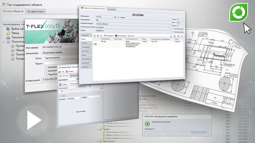The height and width of the screenshot is (143, 255).
Task: Open the «Конфигурация» combo box
Action: tap(50, 79)
